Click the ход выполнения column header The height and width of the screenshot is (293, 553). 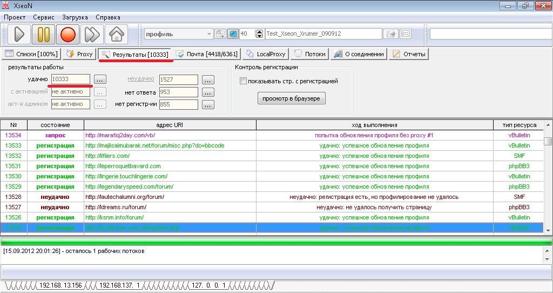[375, 125]
